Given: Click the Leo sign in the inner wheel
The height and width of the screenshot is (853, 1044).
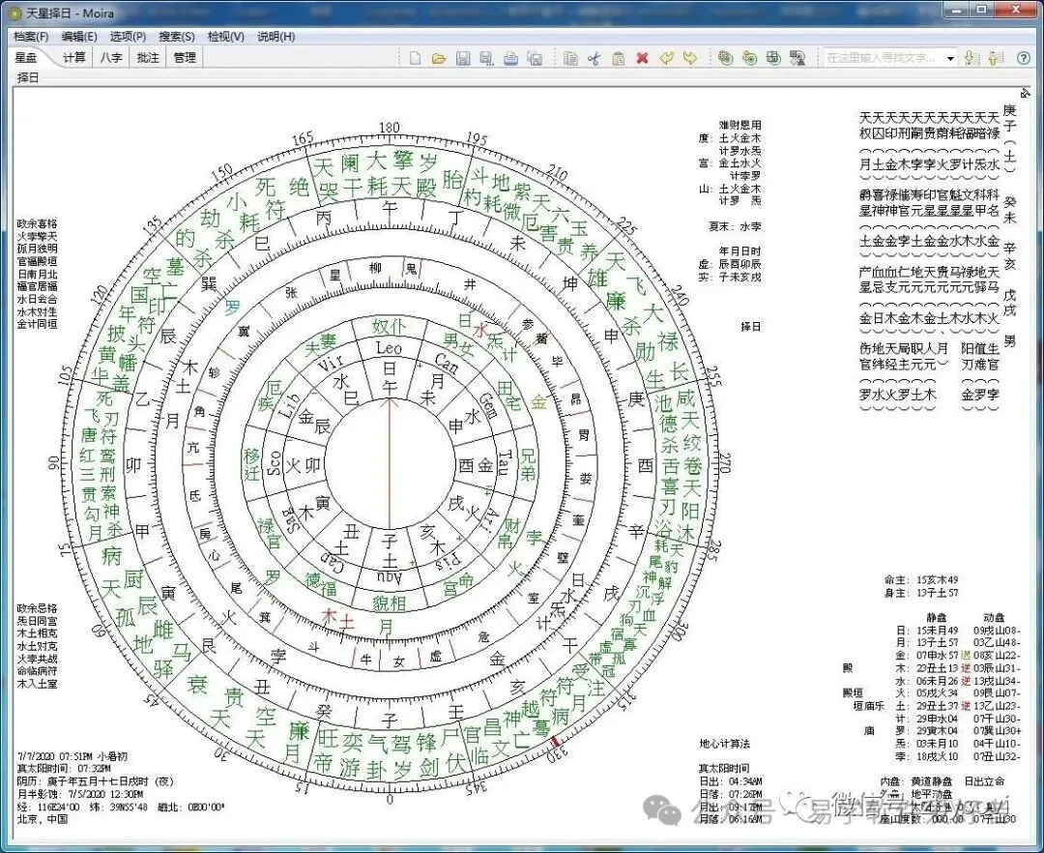Looking at the screenshot, I should 389,347.
